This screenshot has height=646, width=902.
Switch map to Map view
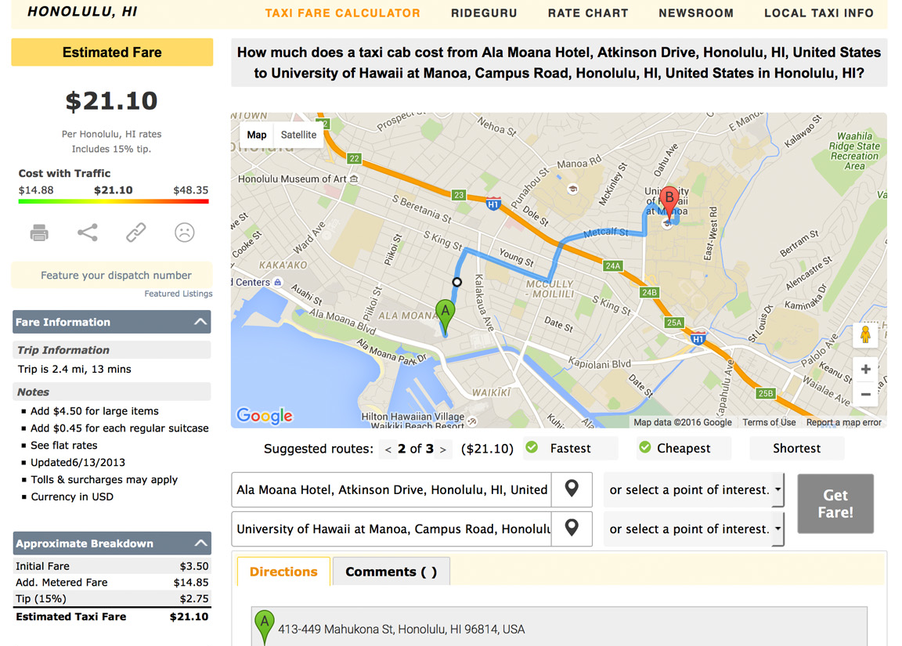coord(257,135)
